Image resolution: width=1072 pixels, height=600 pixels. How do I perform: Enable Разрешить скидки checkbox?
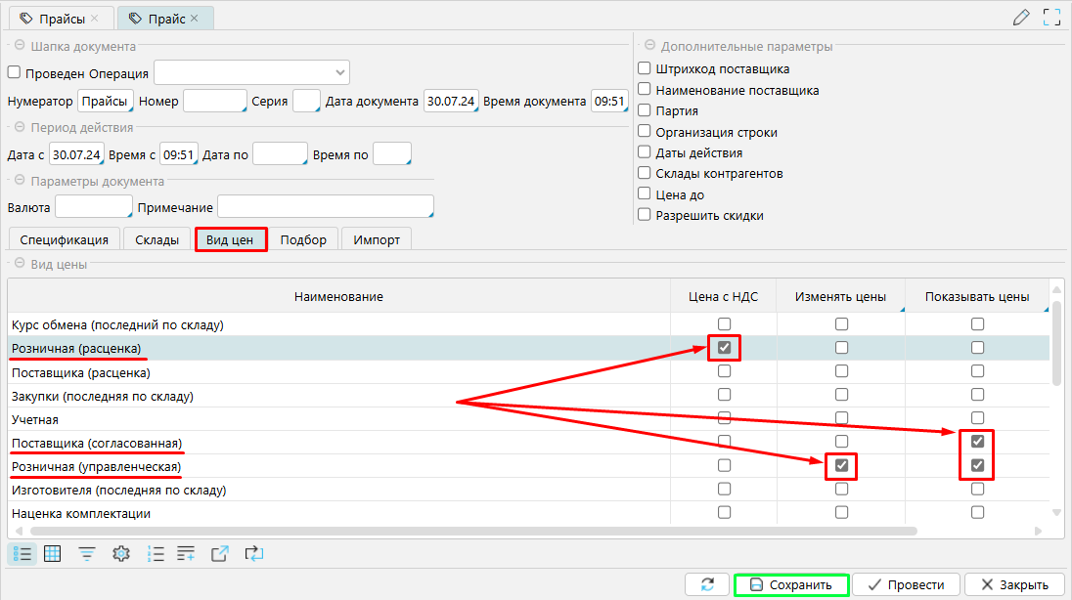point(644,215)
